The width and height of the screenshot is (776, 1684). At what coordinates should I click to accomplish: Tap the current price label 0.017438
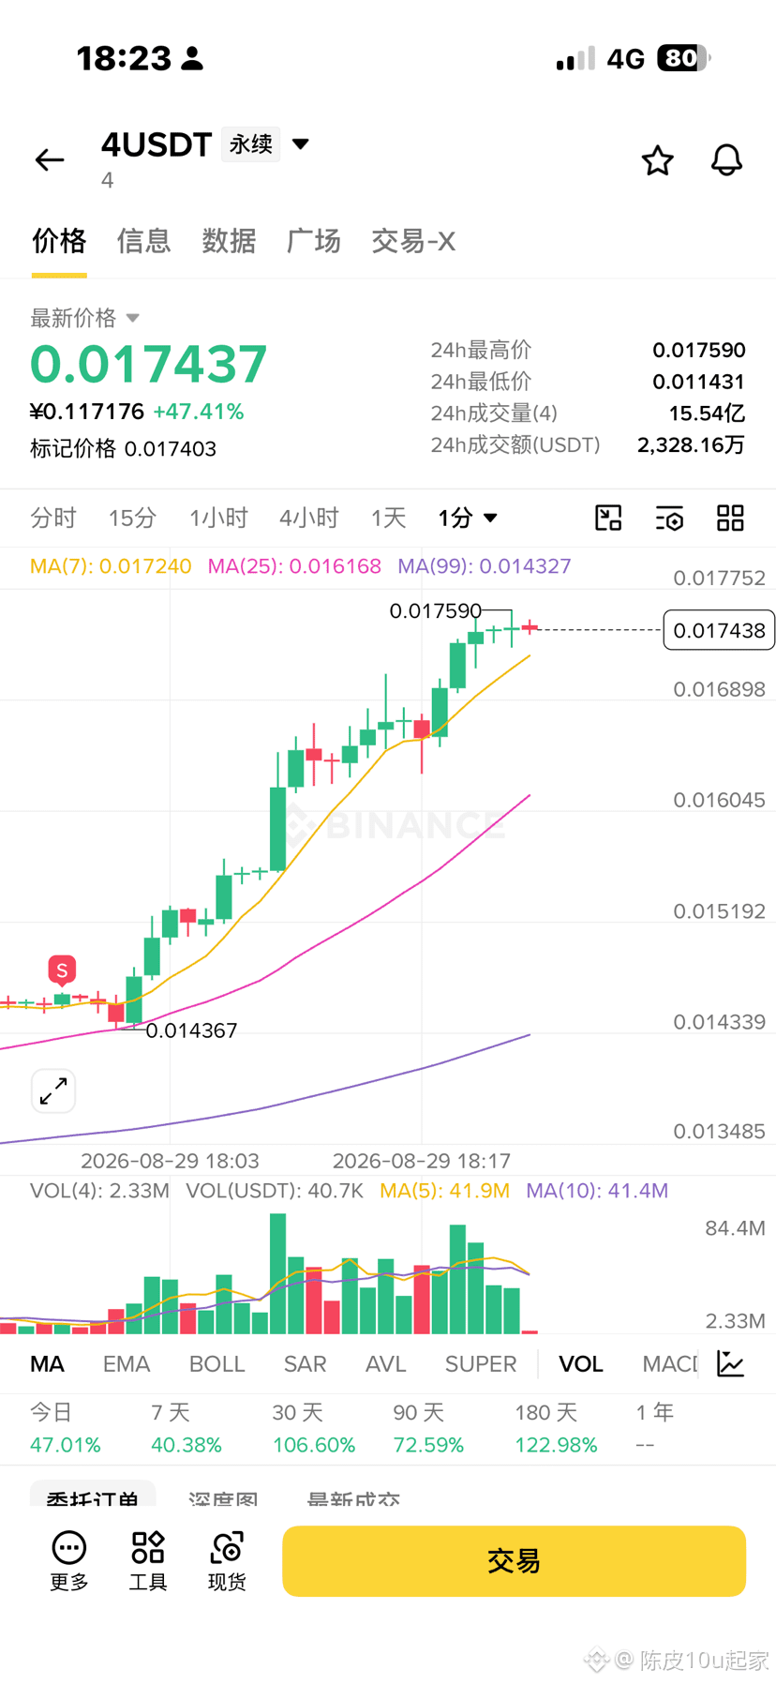(719, 630)
